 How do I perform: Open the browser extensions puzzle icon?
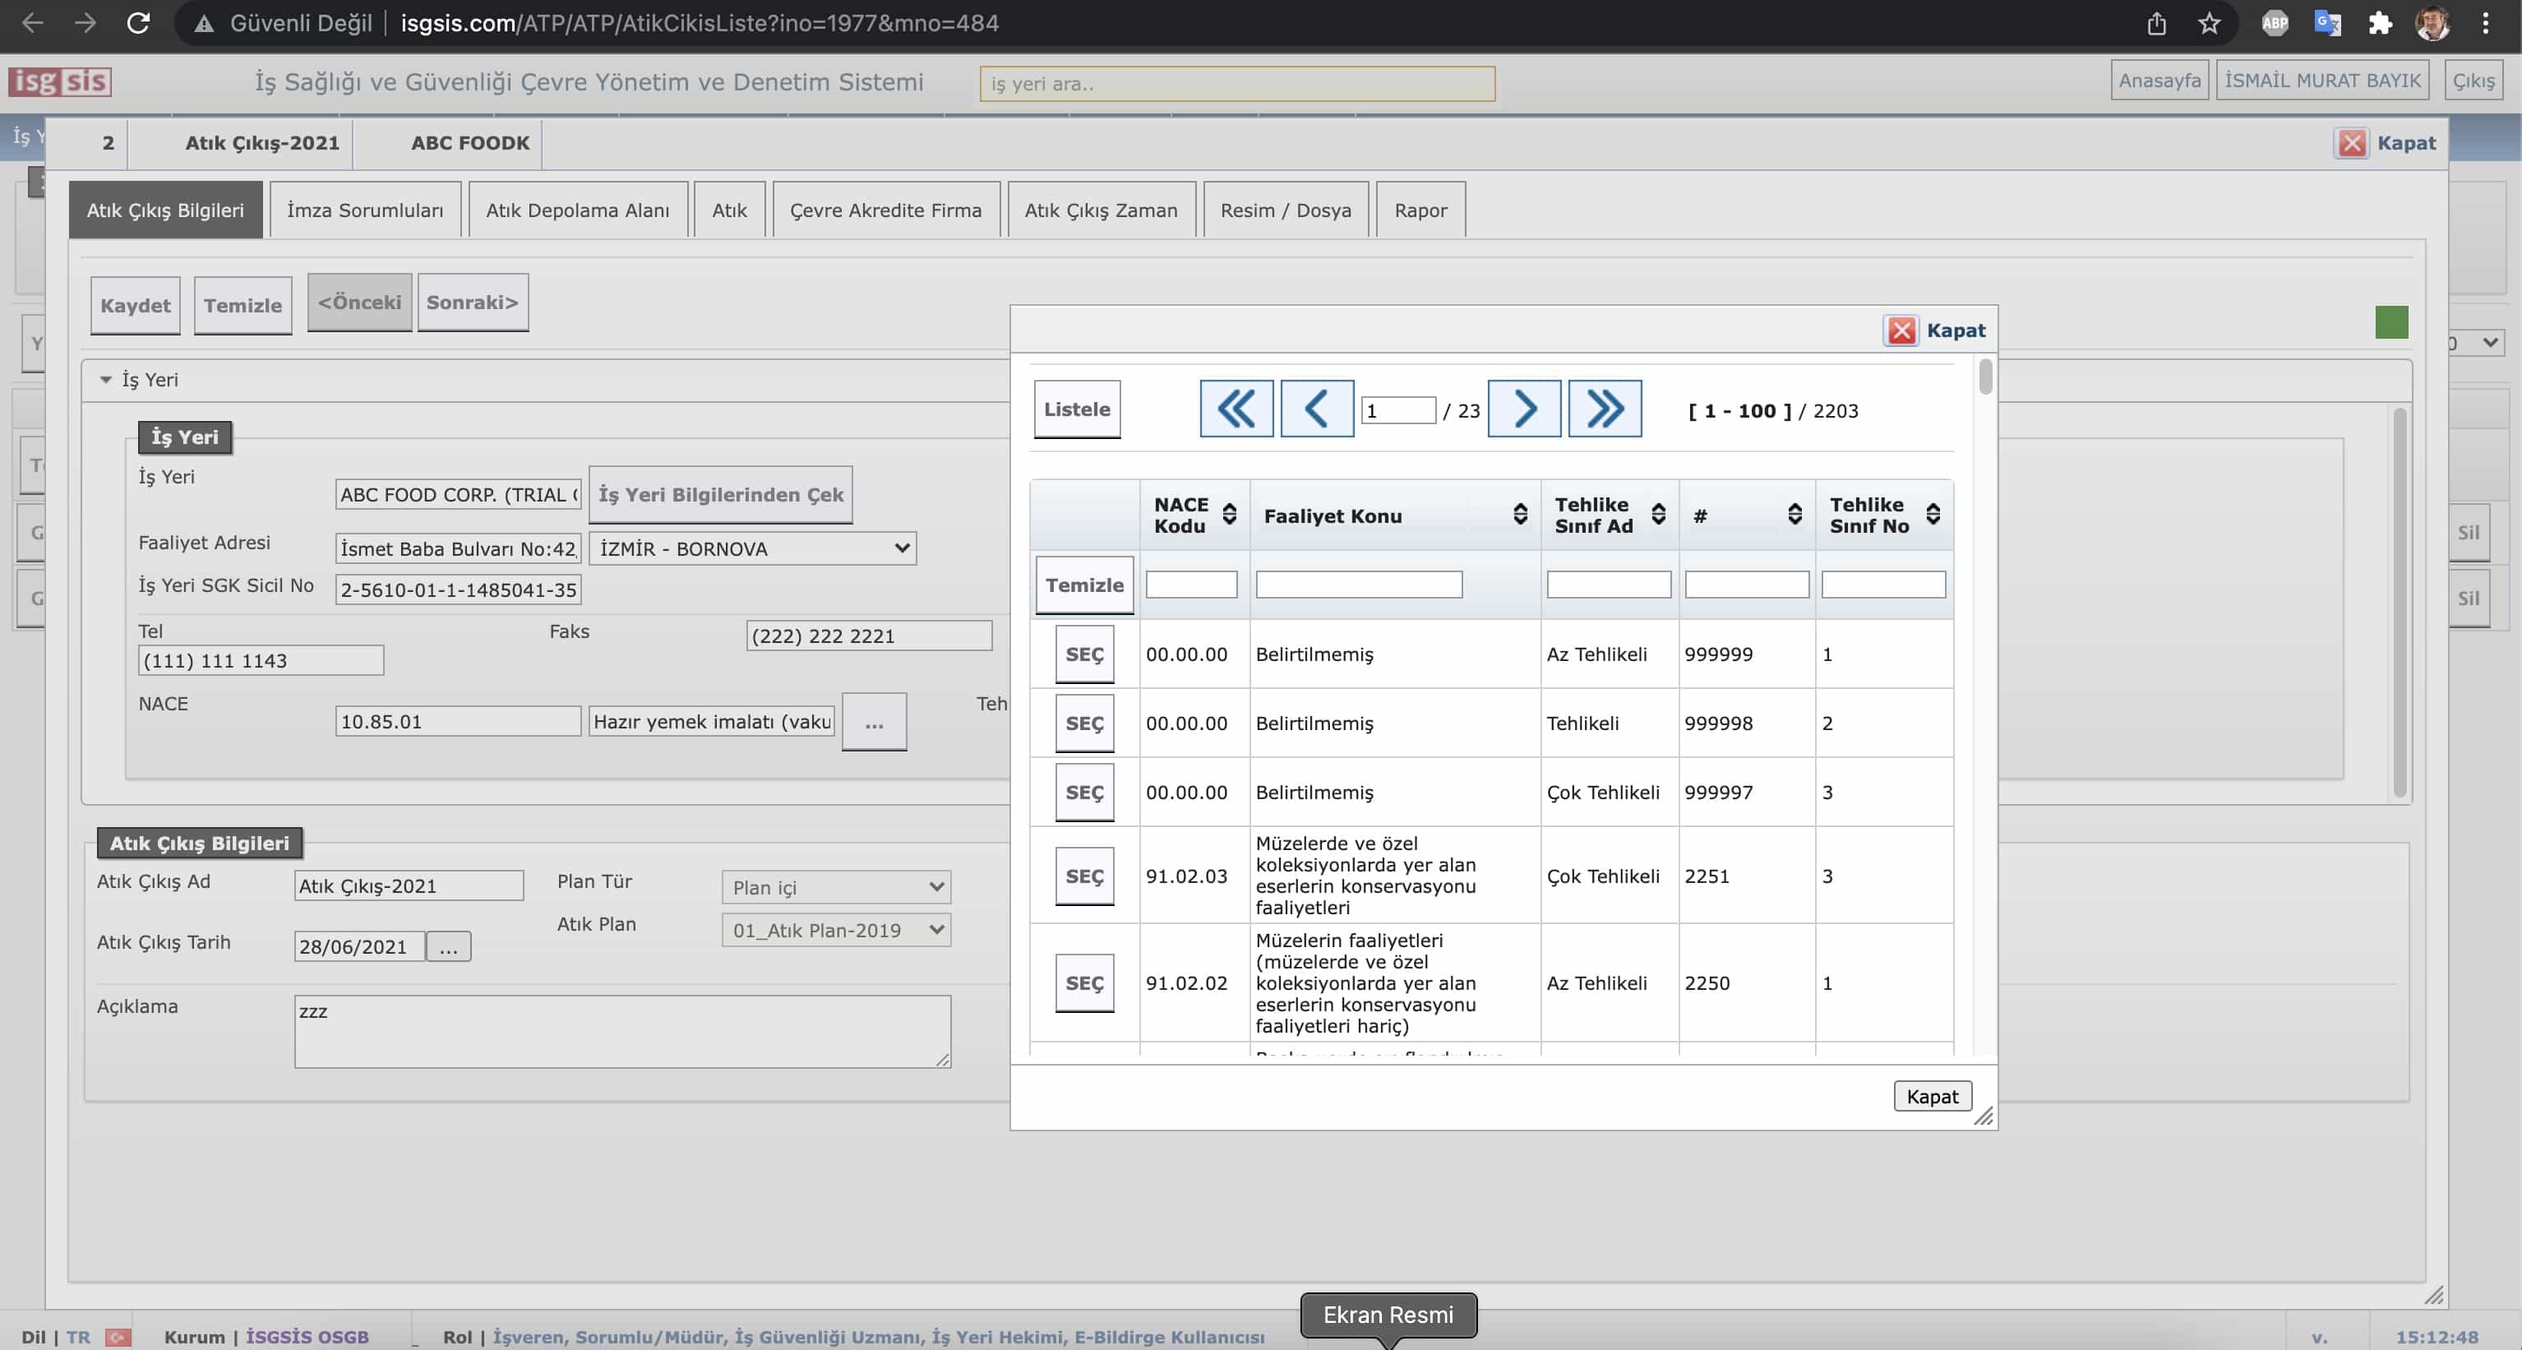pos(2380,24)
